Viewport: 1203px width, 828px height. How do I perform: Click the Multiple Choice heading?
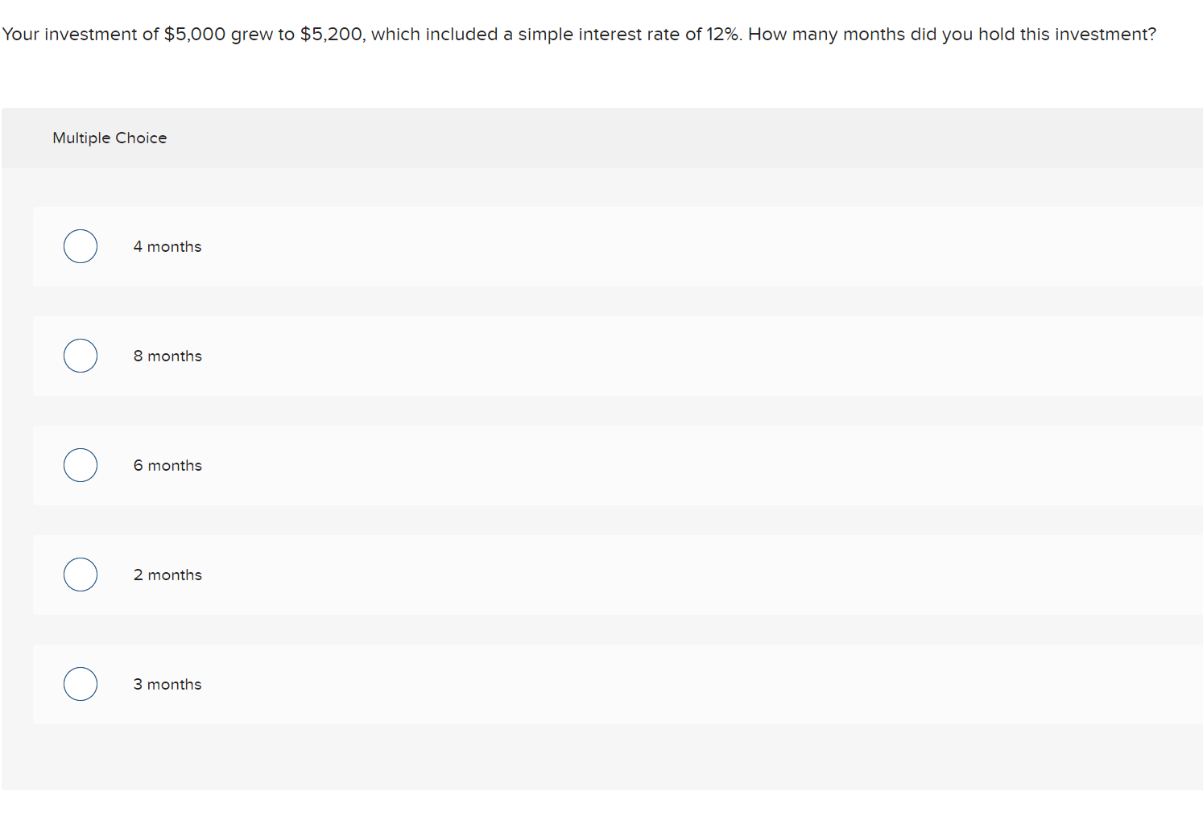[x=110, y=138]
